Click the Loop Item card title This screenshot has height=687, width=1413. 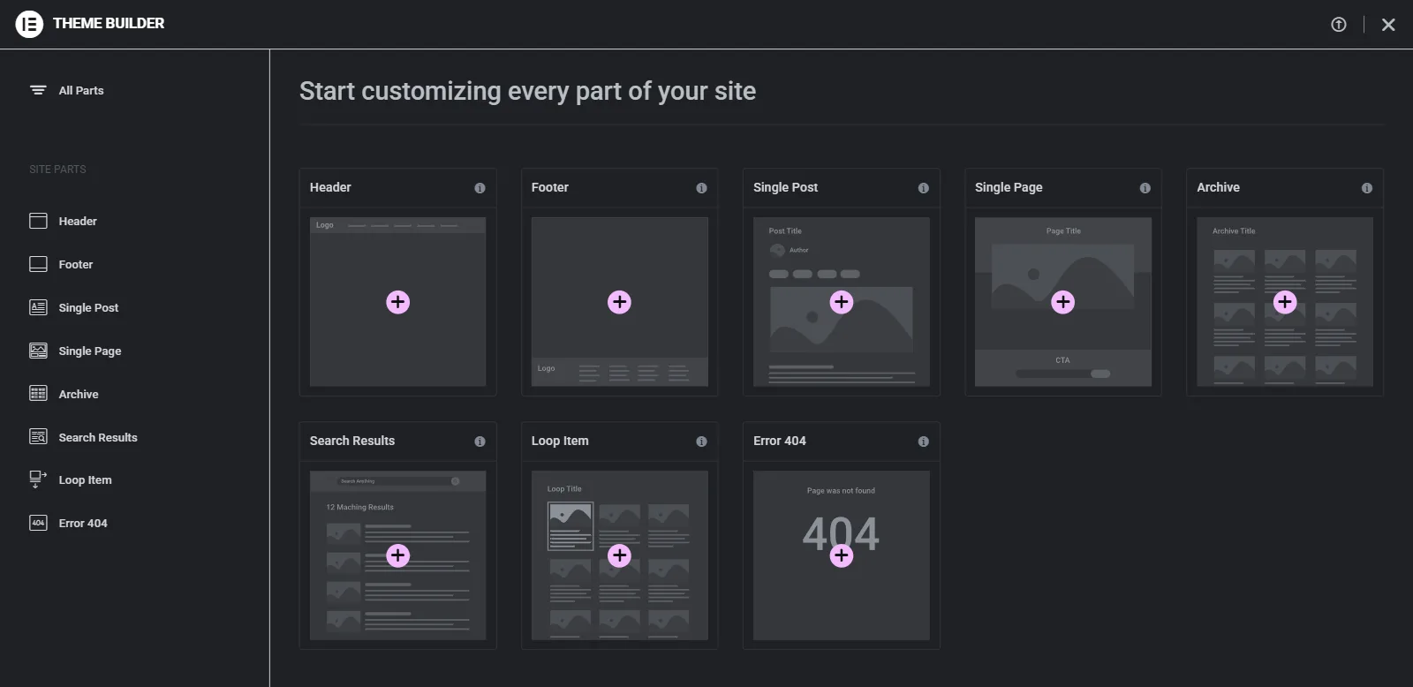560,441
